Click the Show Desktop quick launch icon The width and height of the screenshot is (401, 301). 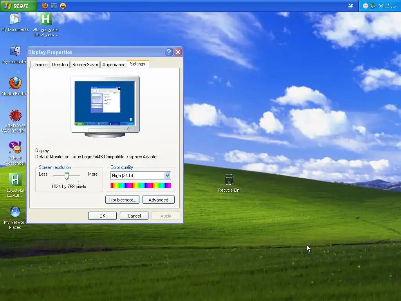[x=54, y=5]
